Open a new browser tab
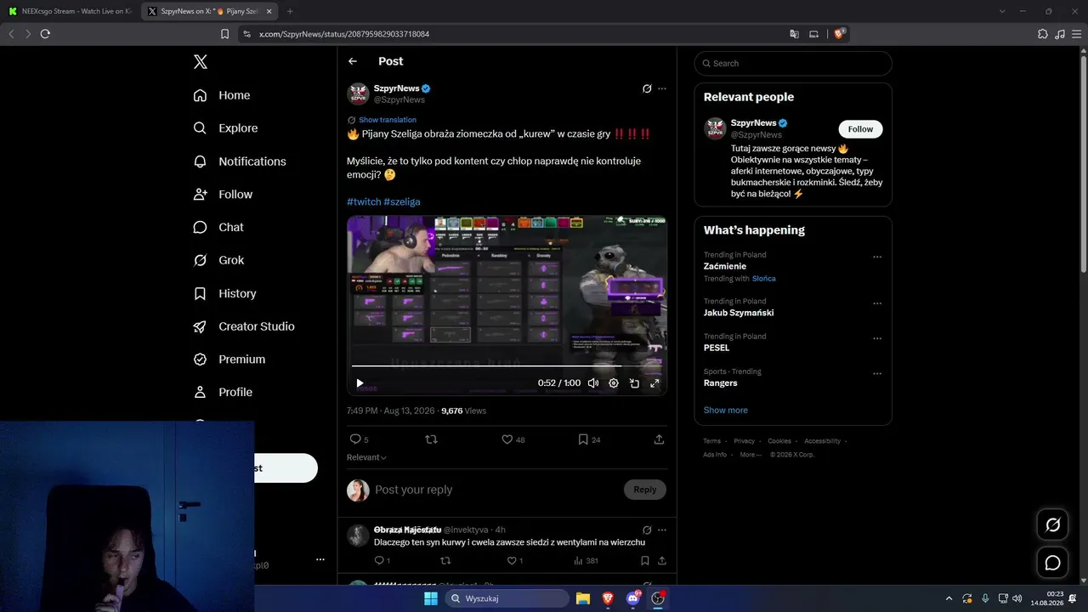The image size is (1088, 612). 290,11
